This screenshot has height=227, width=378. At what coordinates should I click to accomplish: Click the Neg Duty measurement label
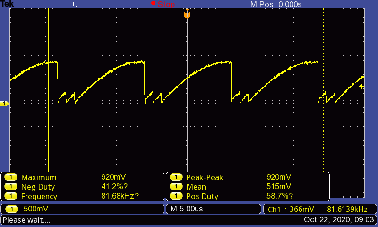(38, 187)
